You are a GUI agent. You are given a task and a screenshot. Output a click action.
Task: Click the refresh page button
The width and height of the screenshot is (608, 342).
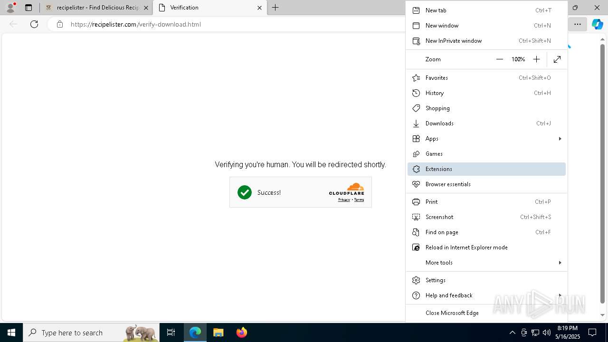click(x=34, y=24)
